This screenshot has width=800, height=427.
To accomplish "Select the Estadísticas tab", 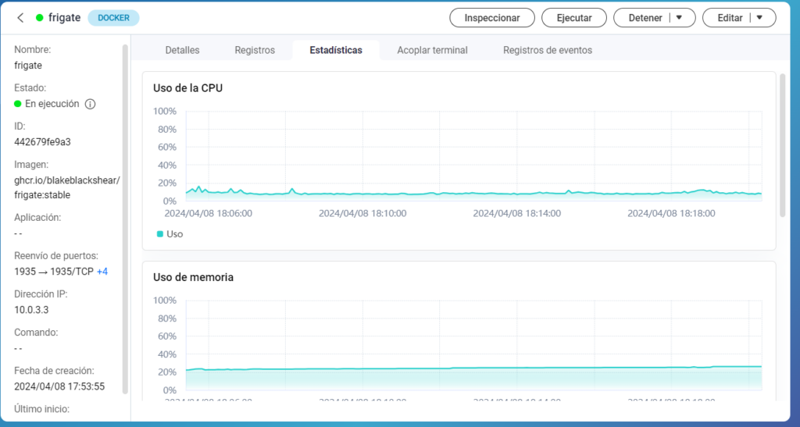I will click(x=335, y=50).
